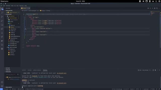Viewport: 161px width, 90px height.
Task: Open the Docker view in activity bar
Action: coord(2,41)
